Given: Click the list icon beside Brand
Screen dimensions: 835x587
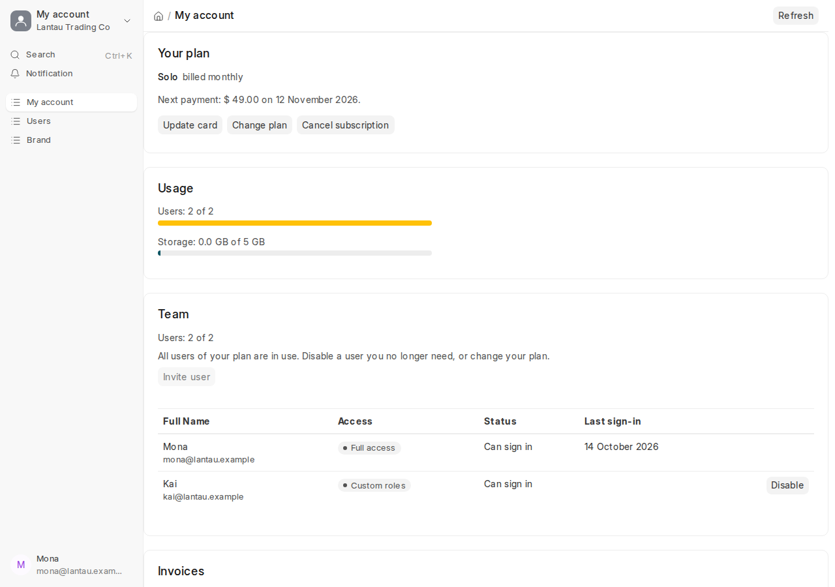Looking at the screenshot, I should [16, 140].
